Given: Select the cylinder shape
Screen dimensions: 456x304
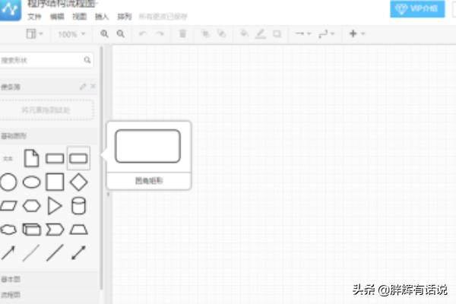Looking at the screenshot, I should pos(78,206).
